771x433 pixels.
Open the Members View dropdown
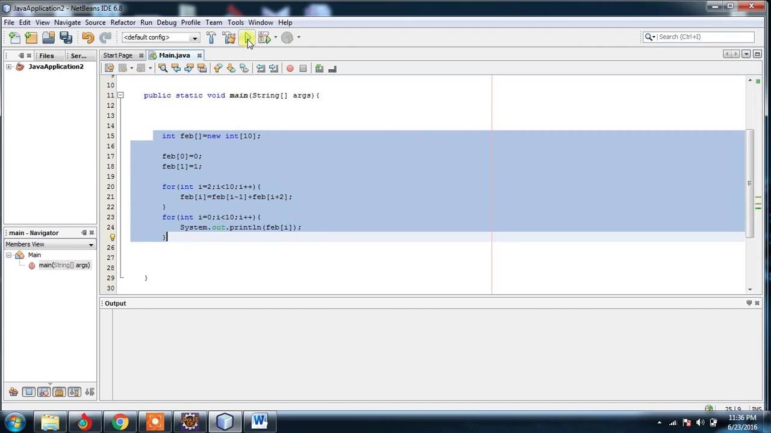[91, 244]
